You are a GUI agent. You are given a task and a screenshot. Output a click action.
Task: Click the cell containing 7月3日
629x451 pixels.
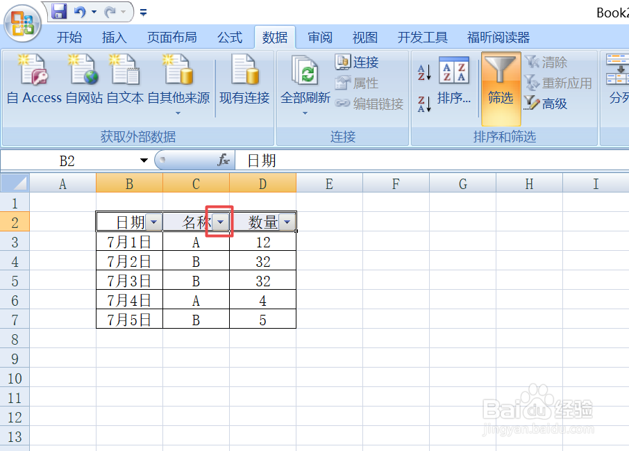point(129,281)
